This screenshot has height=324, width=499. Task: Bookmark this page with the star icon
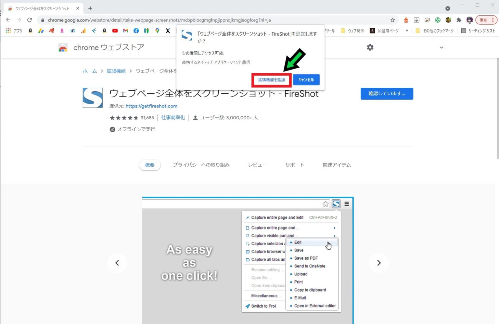click(392, 20)
